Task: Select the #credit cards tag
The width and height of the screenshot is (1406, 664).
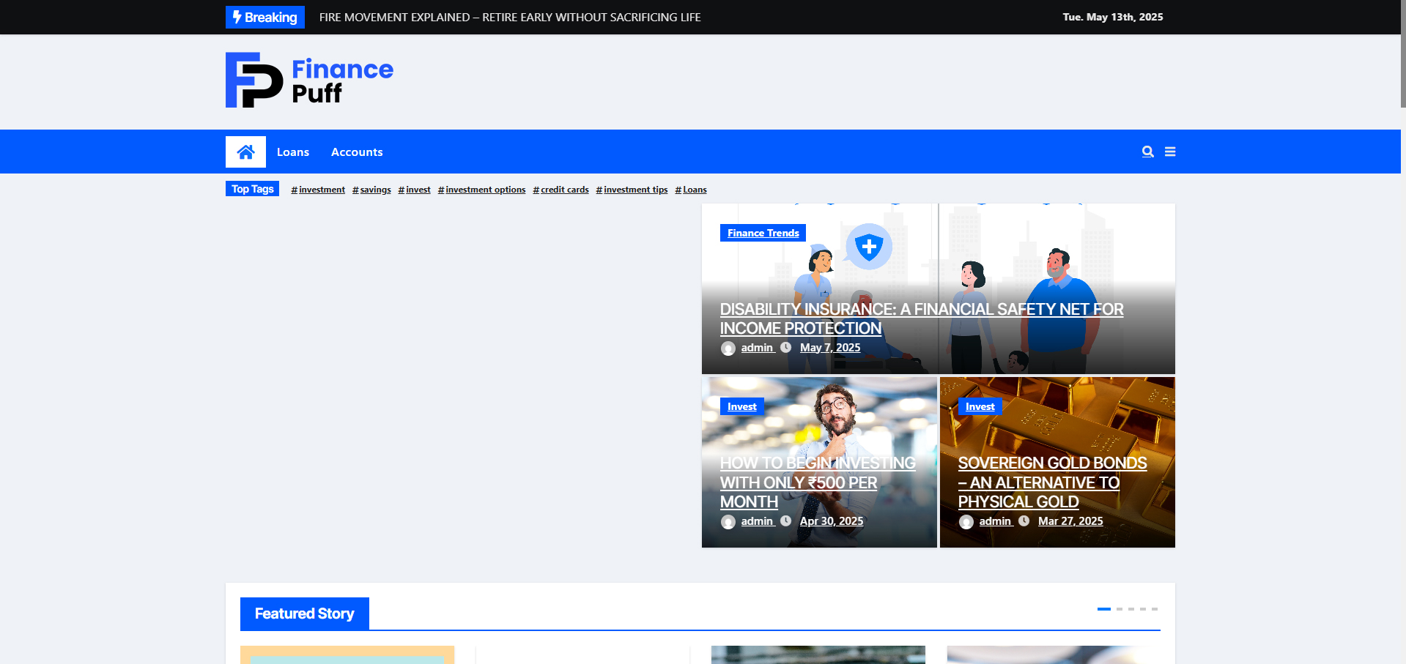Action: click(x=561, y=190)
